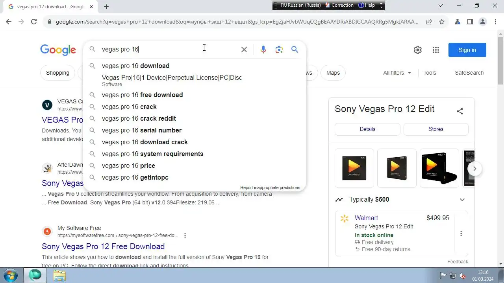Click the tray volume muted icon
Viewport: 504px width, 283px height.
[463, 276]
